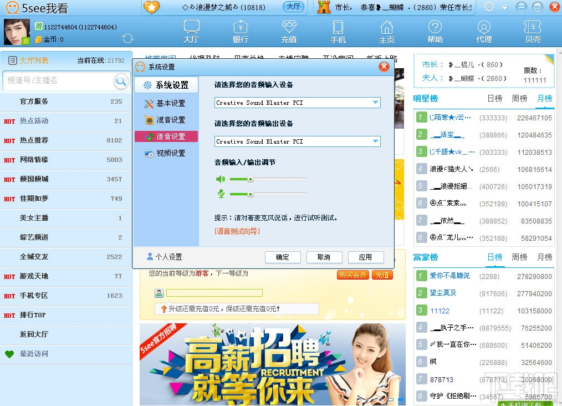The width and height of the screenshot is (562, 406).
Task: Click the 确定 button
Action: pyautogui.click(x=283, y=257)
